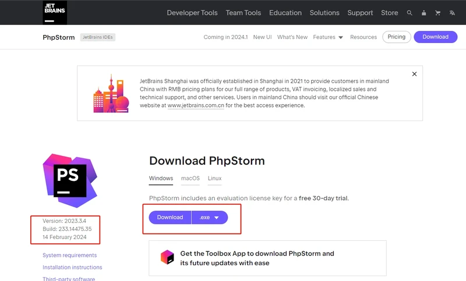The height and width of the screenshot is (281, 466).
Task: Open the Team Tools menu
Action: click(x=243, y=13)
